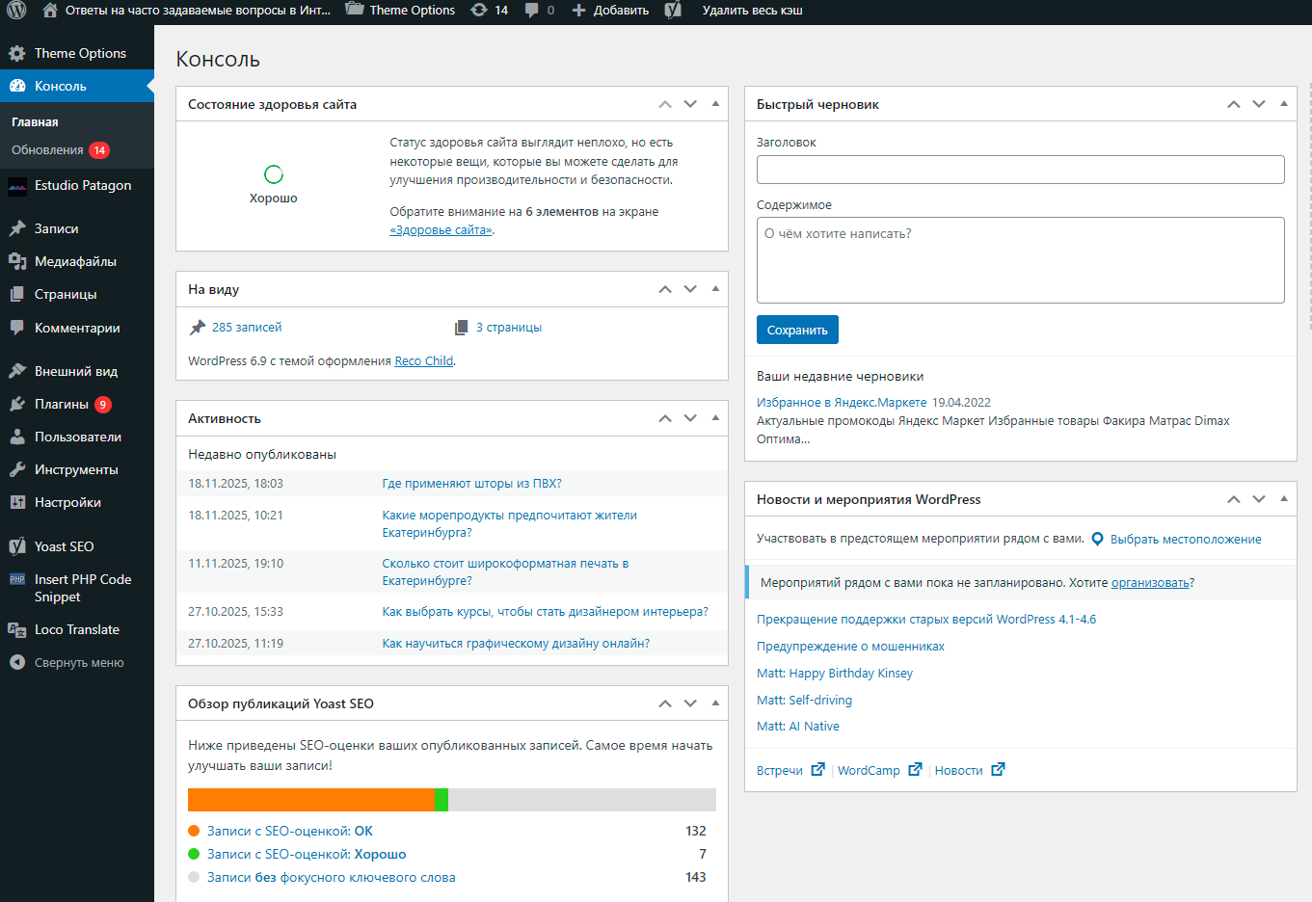Click the Save draft button

pos(797,330)
